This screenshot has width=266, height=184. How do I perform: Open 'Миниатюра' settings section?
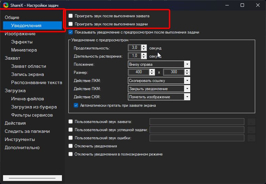point(24,50)
